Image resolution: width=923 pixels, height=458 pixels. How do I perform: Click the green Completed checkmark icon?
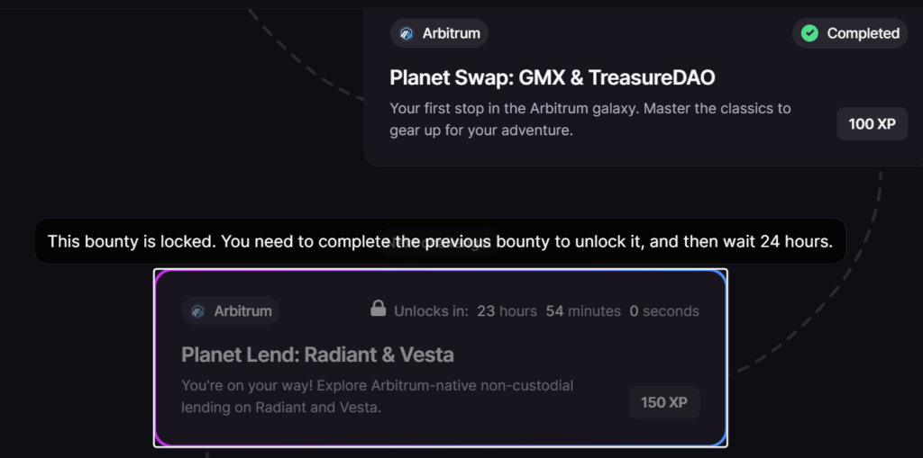coord(810,33)
